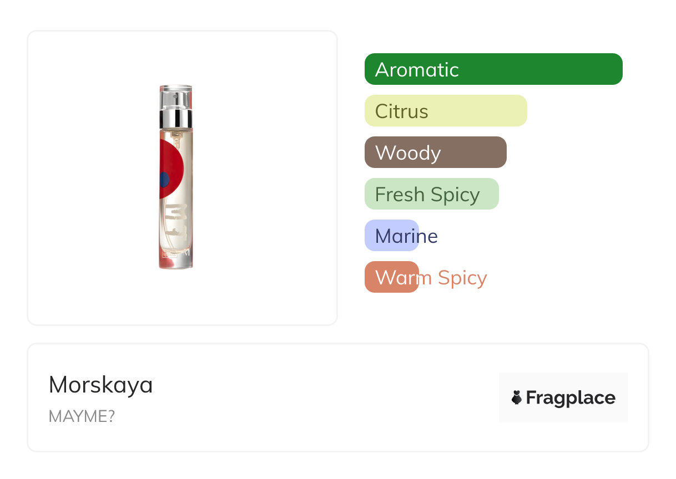Click the Spicy text outside the orange bar
This screenshot has width=676, height=479.
point(462,278)
